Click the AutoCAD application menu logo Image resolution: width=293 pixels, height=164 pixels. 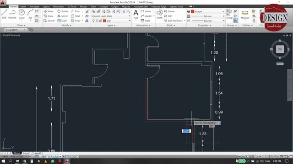tap(3, 3)
